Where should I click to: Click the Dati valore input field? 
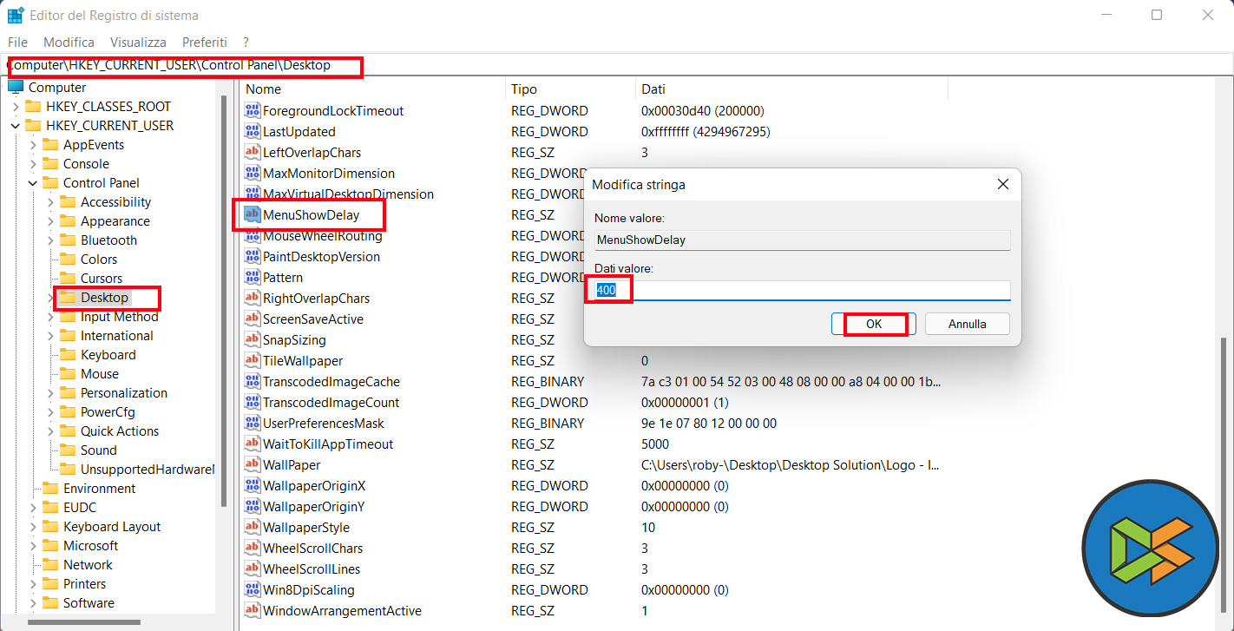802,290
